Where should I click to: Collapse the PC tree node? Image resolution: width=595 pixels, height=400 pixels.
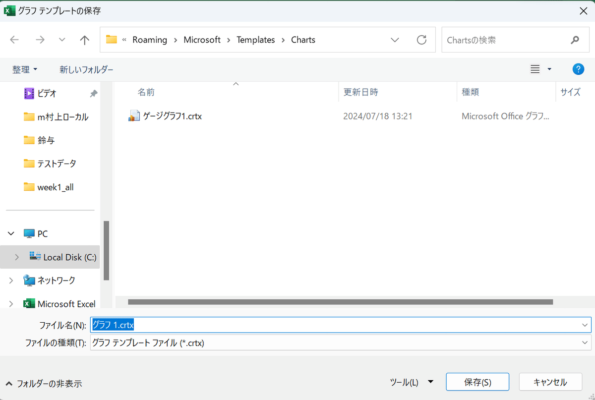(x=11, y=233)
